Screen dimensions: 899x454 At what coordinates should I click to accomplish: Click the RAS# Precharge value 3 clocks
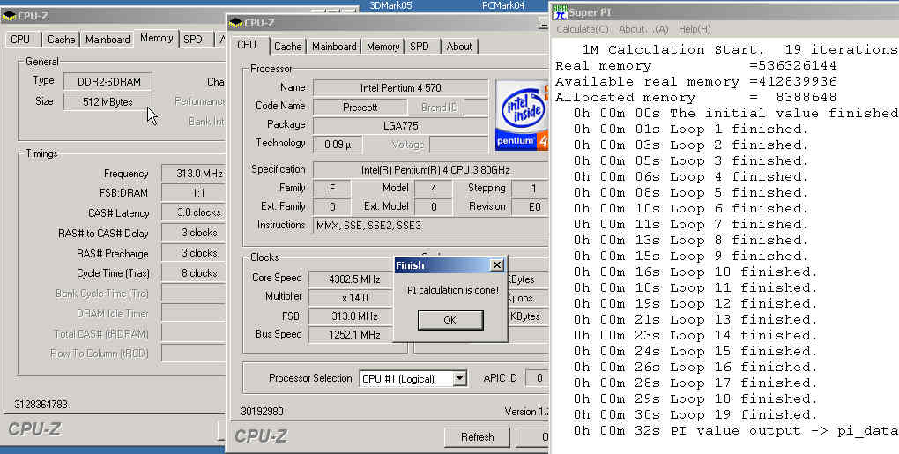click(193, 253)
